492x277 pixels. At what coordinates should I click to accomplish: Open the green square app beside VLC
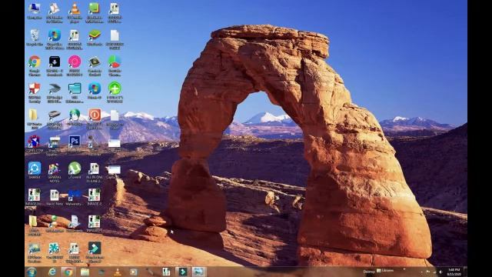tap(95, 13)
